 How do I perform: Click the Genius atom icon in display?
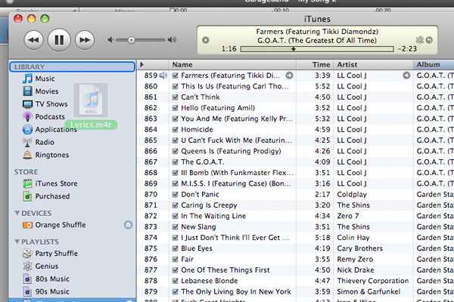tap(419, 40)
